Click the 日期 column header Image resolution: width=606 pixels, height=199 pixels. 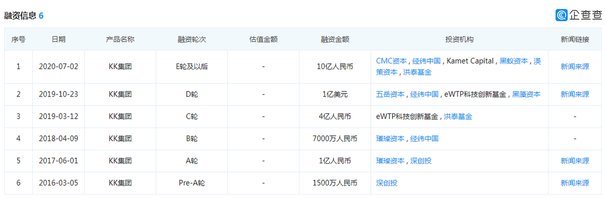[58, 39]
